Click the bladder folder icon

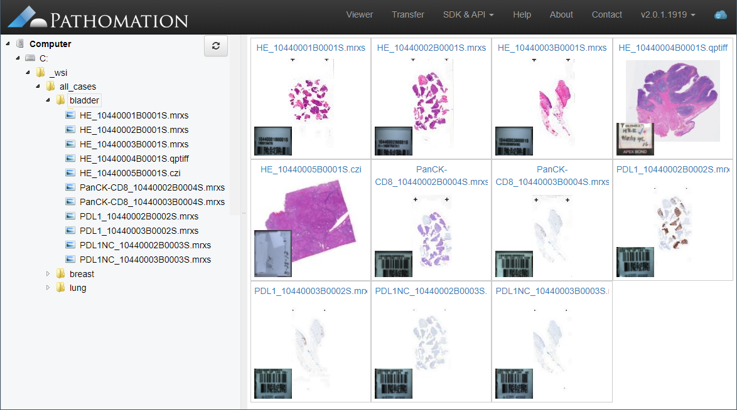[60, 100]
